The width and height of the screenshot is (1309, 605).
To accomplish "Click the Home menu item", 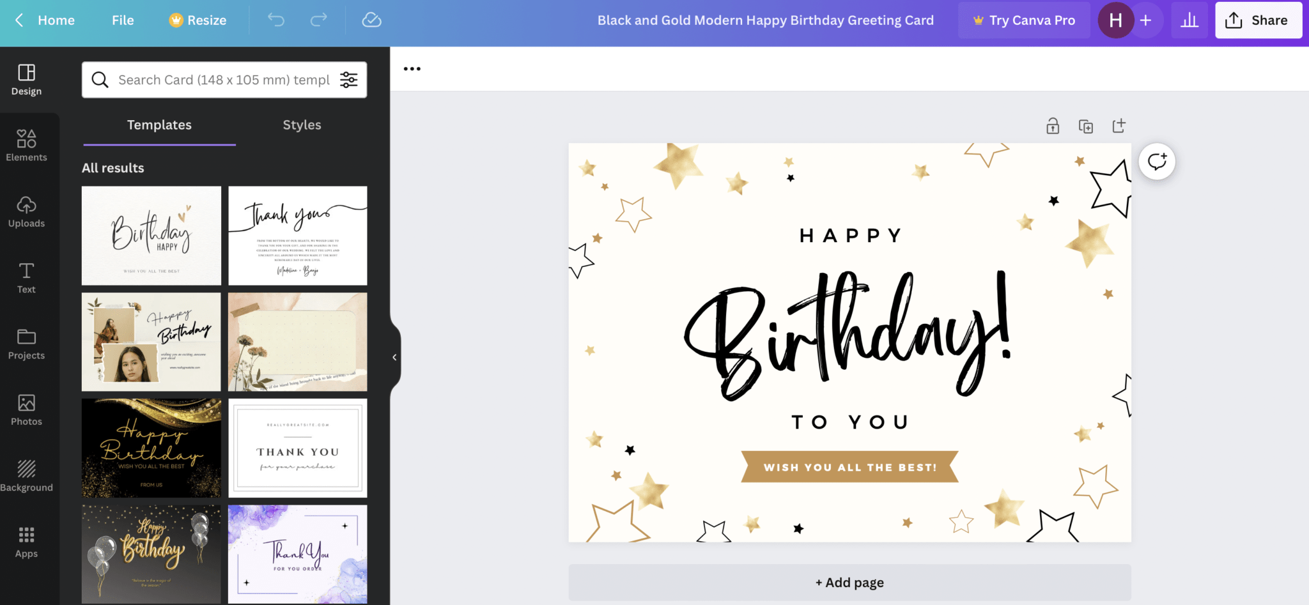I will point(56,20).
